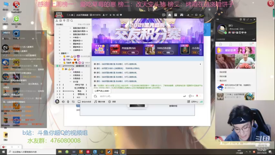
Task: Mute speaker with the volume icon
Action: pyautogui.click(x=63, y=102)
